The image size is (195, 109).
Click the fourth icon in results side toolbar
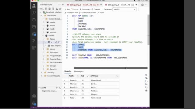(146, 84)
